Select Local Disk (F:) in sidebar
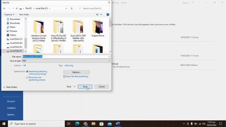This screenshot has width=226, height=127. click(x=16, y=51)
